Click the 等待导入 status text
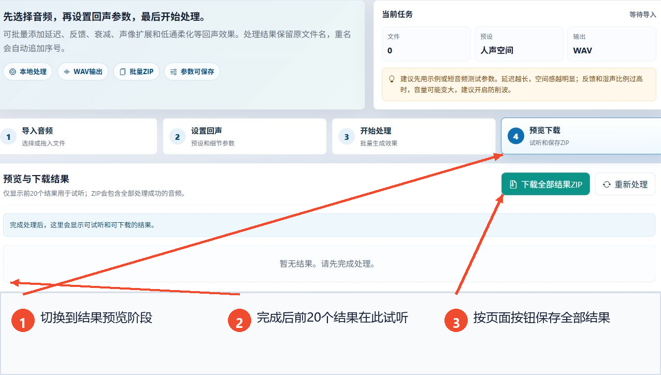The height and width of the screenshot is (375, 661). tap(643, 15)
